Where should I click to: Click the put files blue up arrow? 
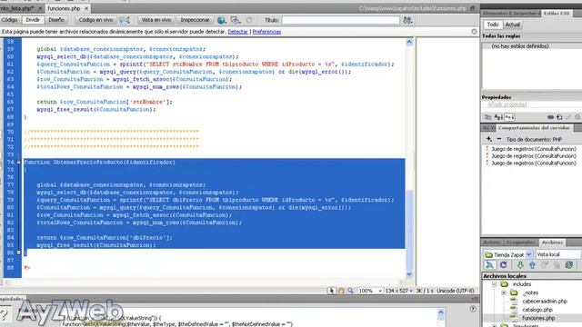click(532, 265)
